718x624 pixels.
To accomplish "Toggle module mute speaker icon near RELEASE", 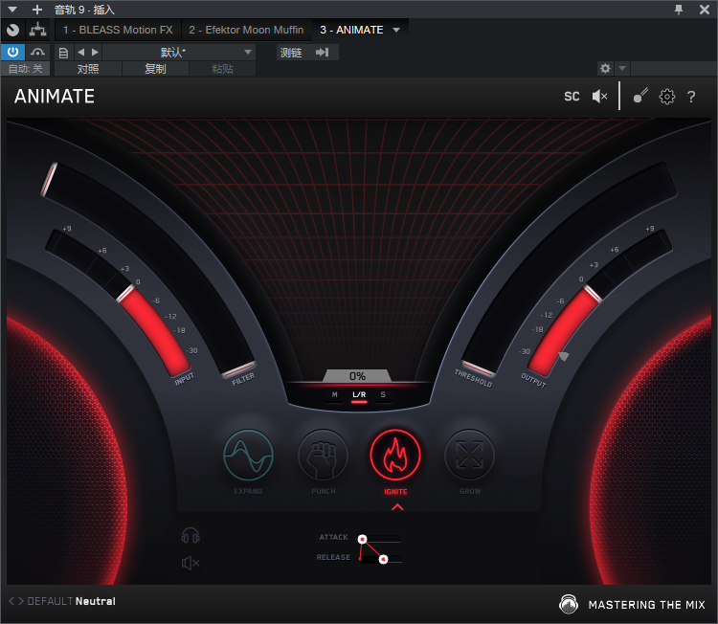I will [x=191, y=563].
